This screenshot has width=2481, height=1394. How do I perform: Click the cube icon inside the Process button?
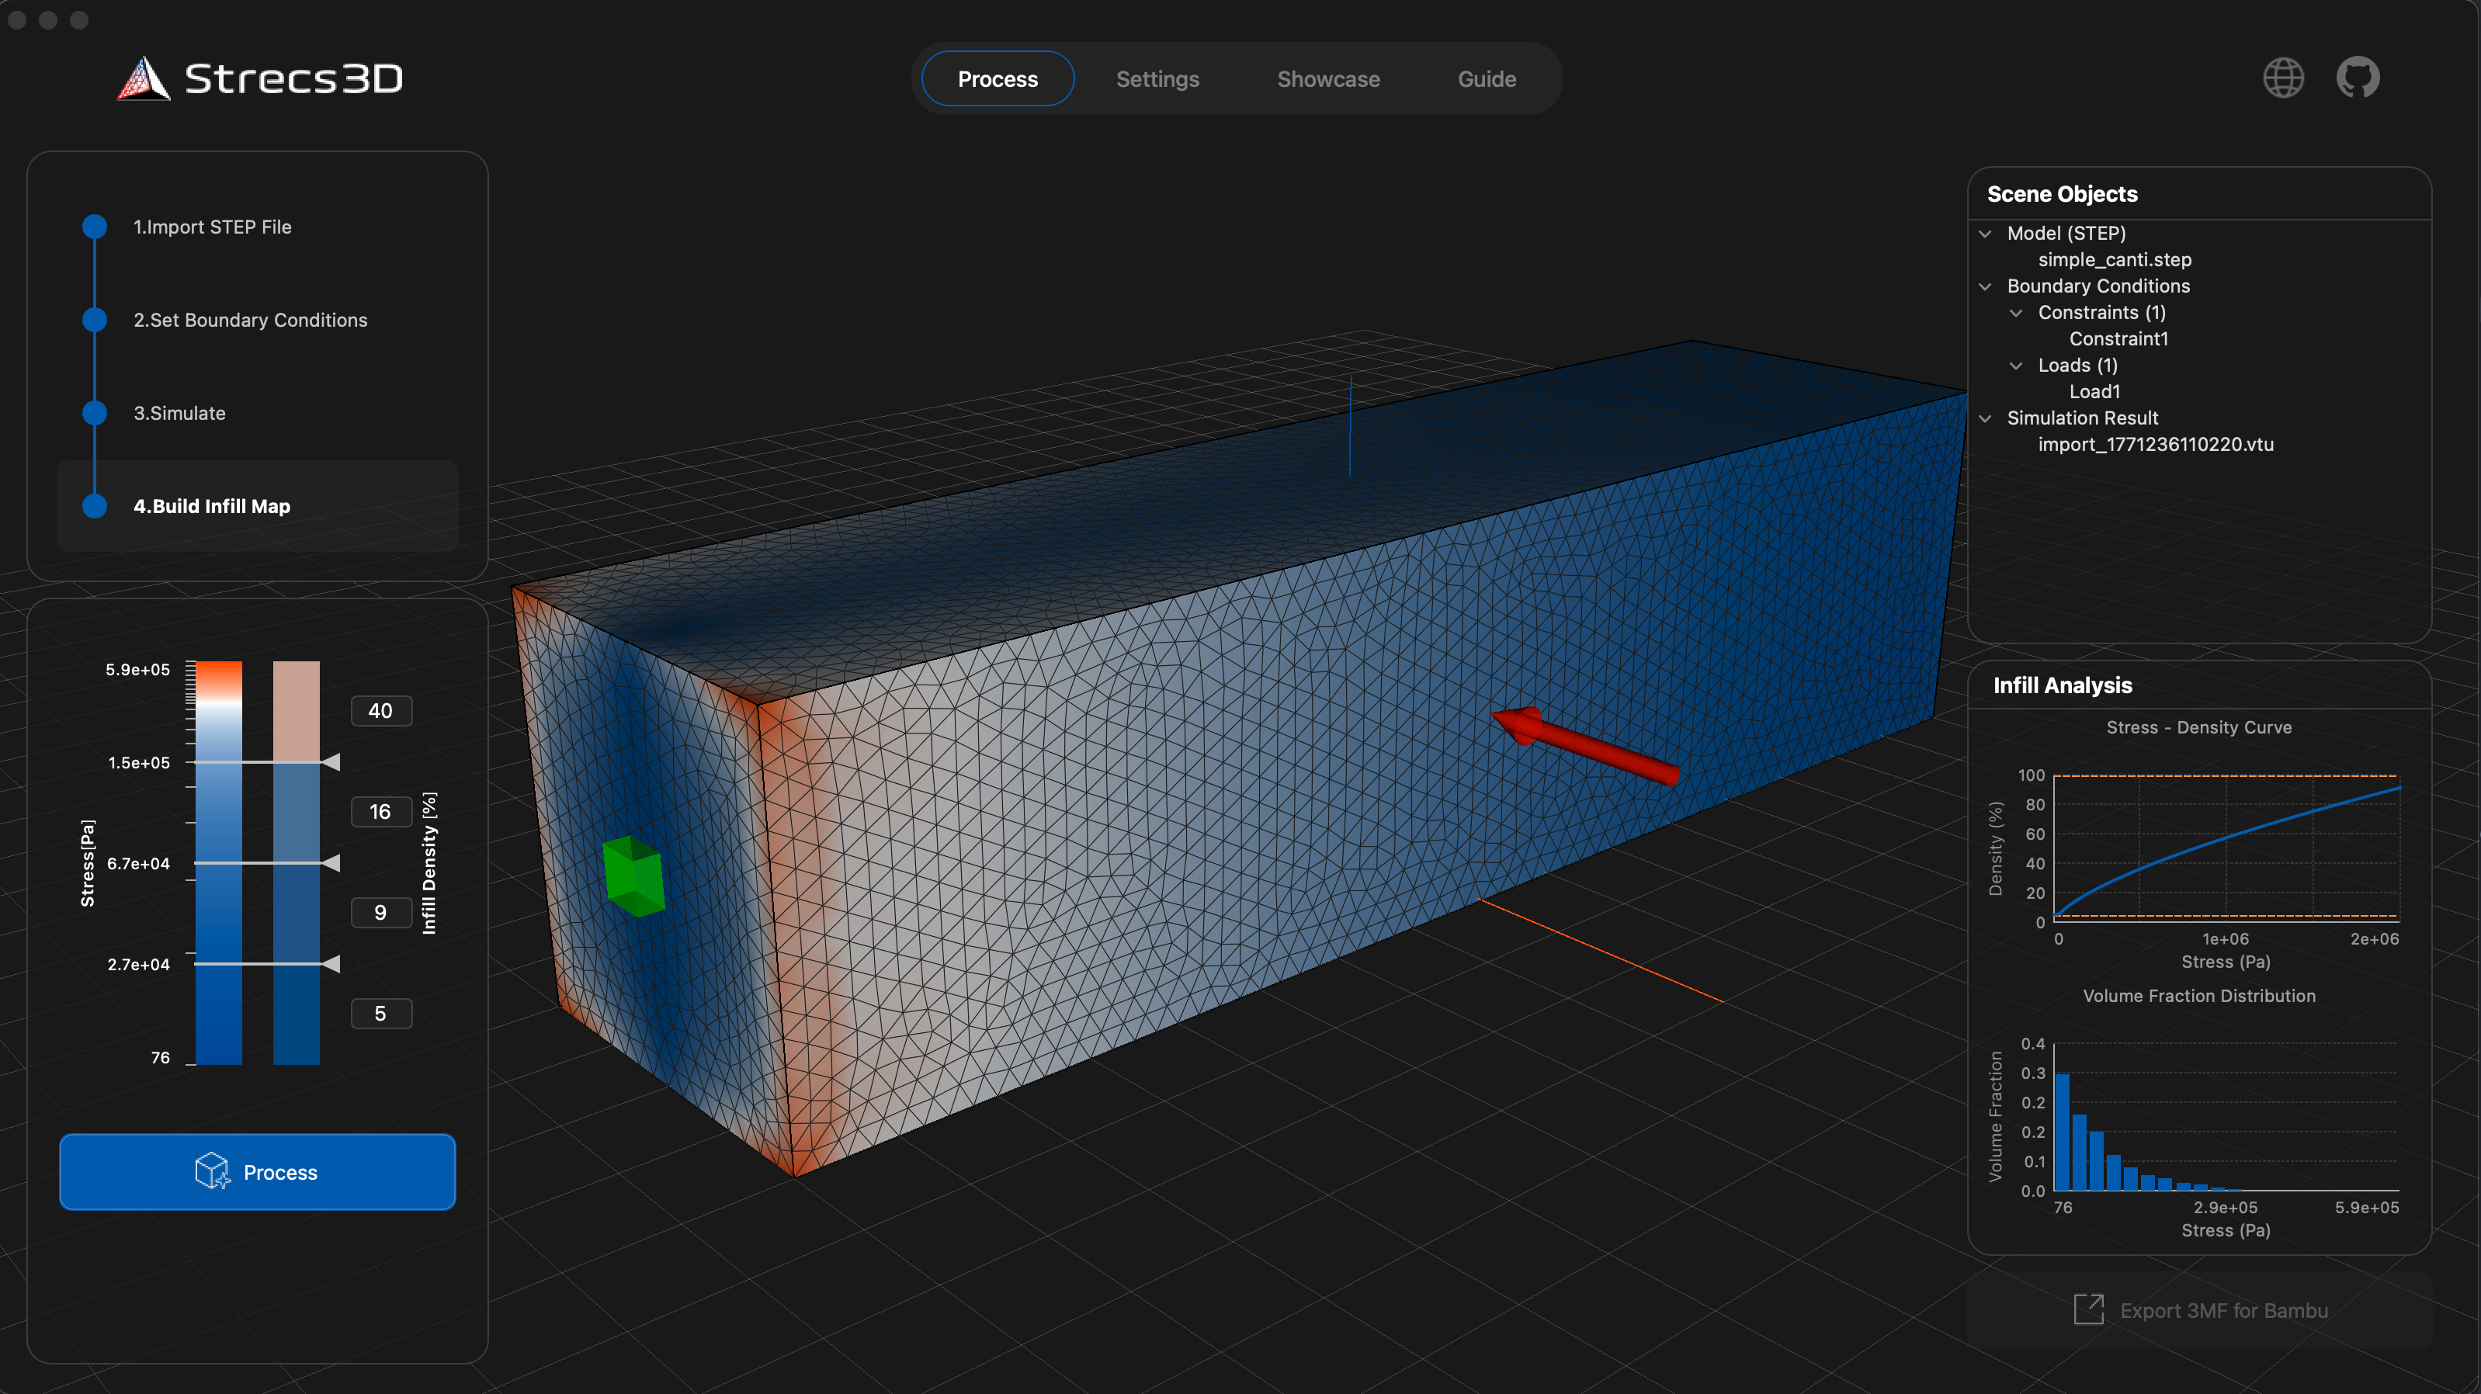(211, 1171)
